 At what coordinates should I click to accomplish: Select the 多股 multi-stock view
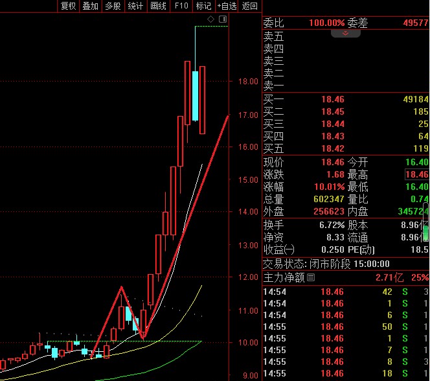click(113, 6)
